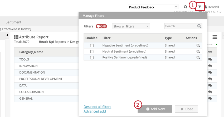Click the comments icon for GENERAL row
This screenshot has height=117, width=224.
click(210, 99)
